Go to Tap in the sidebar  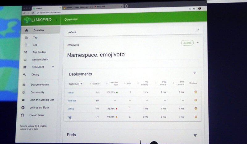[35, 37]
